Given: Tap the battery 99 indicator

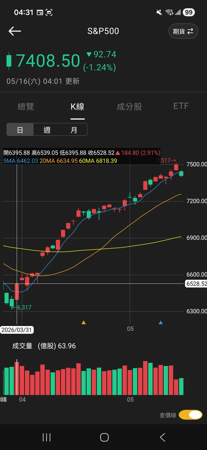Looking at the screenshot, I should point(189,12).
